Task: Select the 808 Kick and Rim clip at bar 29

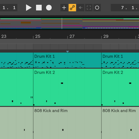Action: pyautogui.click(x=120, y=123)
